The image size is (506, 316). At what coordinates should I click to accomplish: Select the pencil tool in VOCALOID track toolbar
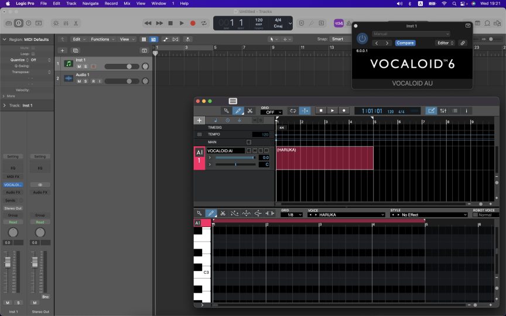[238, 111]
